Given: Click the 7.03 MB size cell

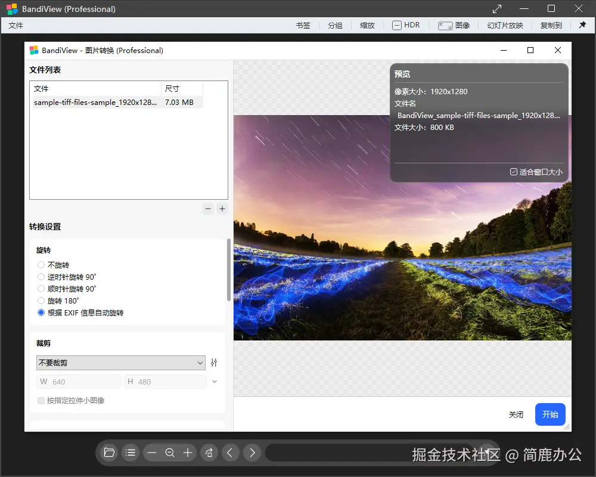Looking at the screenshot, I should point(179,103).
